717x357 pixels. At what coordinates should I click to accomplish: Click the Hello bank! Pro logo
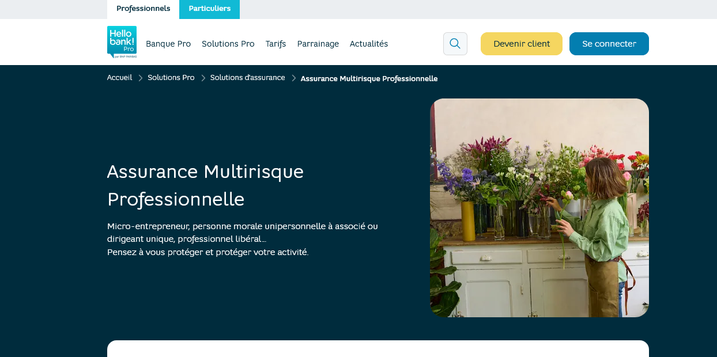coord(122,42)
